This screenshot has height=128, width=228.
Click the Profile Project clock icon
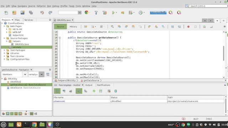click(x=141, y=13)
